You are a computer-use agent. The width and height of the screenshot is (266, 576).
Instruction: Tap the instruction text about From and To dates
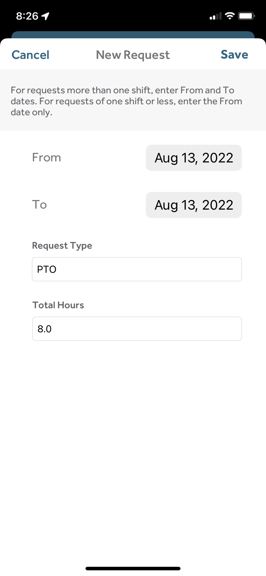(126, 101)
